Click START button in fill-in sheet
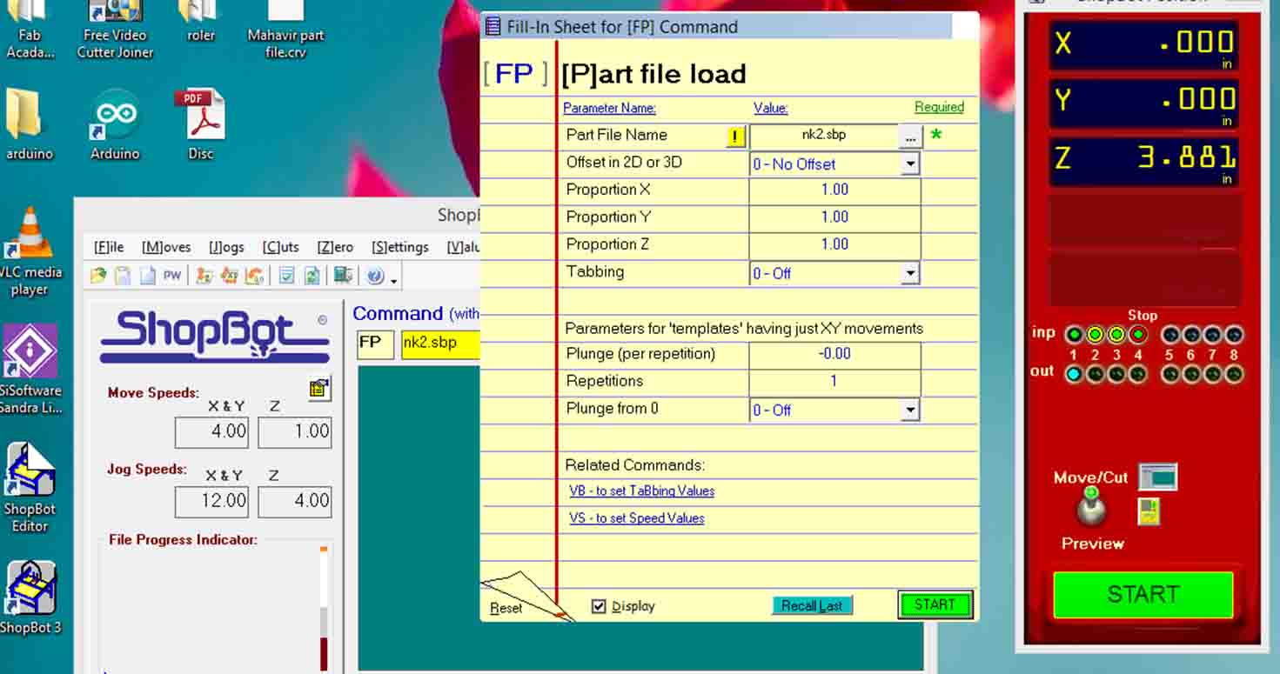 [935, 604]
